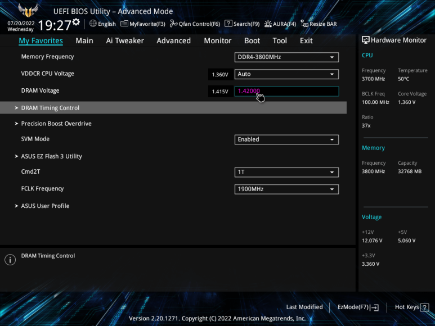Click the SVM Mode label
Image resolution: width=435 pixels, height=326 pixels.
click(35, 139)
